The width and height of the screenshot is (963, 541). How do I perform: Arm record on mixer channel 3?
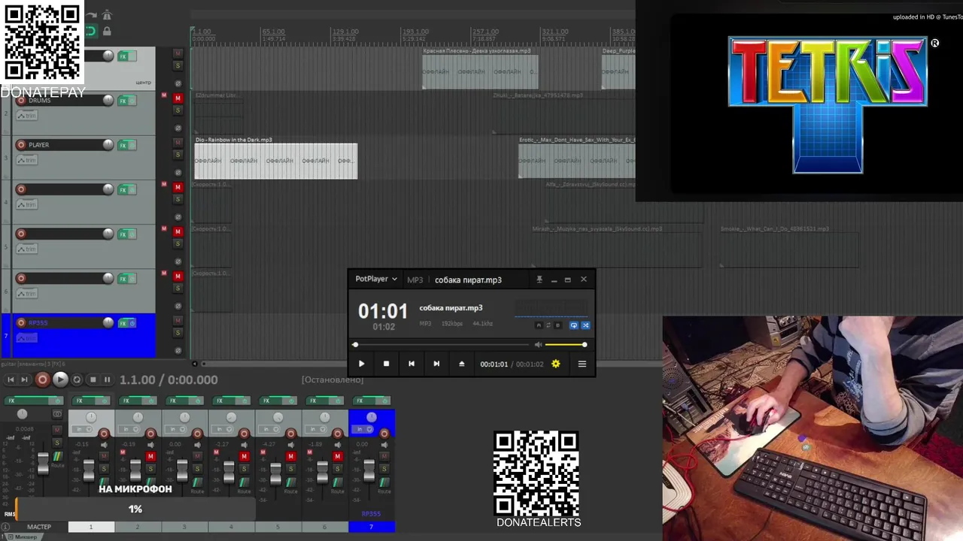[198, 434]
